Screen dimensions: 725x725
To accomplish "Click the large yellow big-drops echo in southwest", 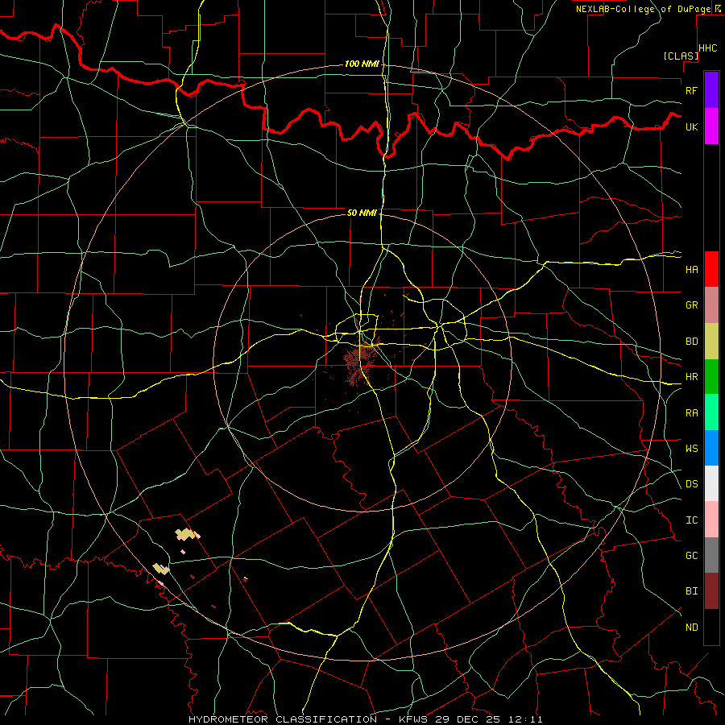I will 185,535.
